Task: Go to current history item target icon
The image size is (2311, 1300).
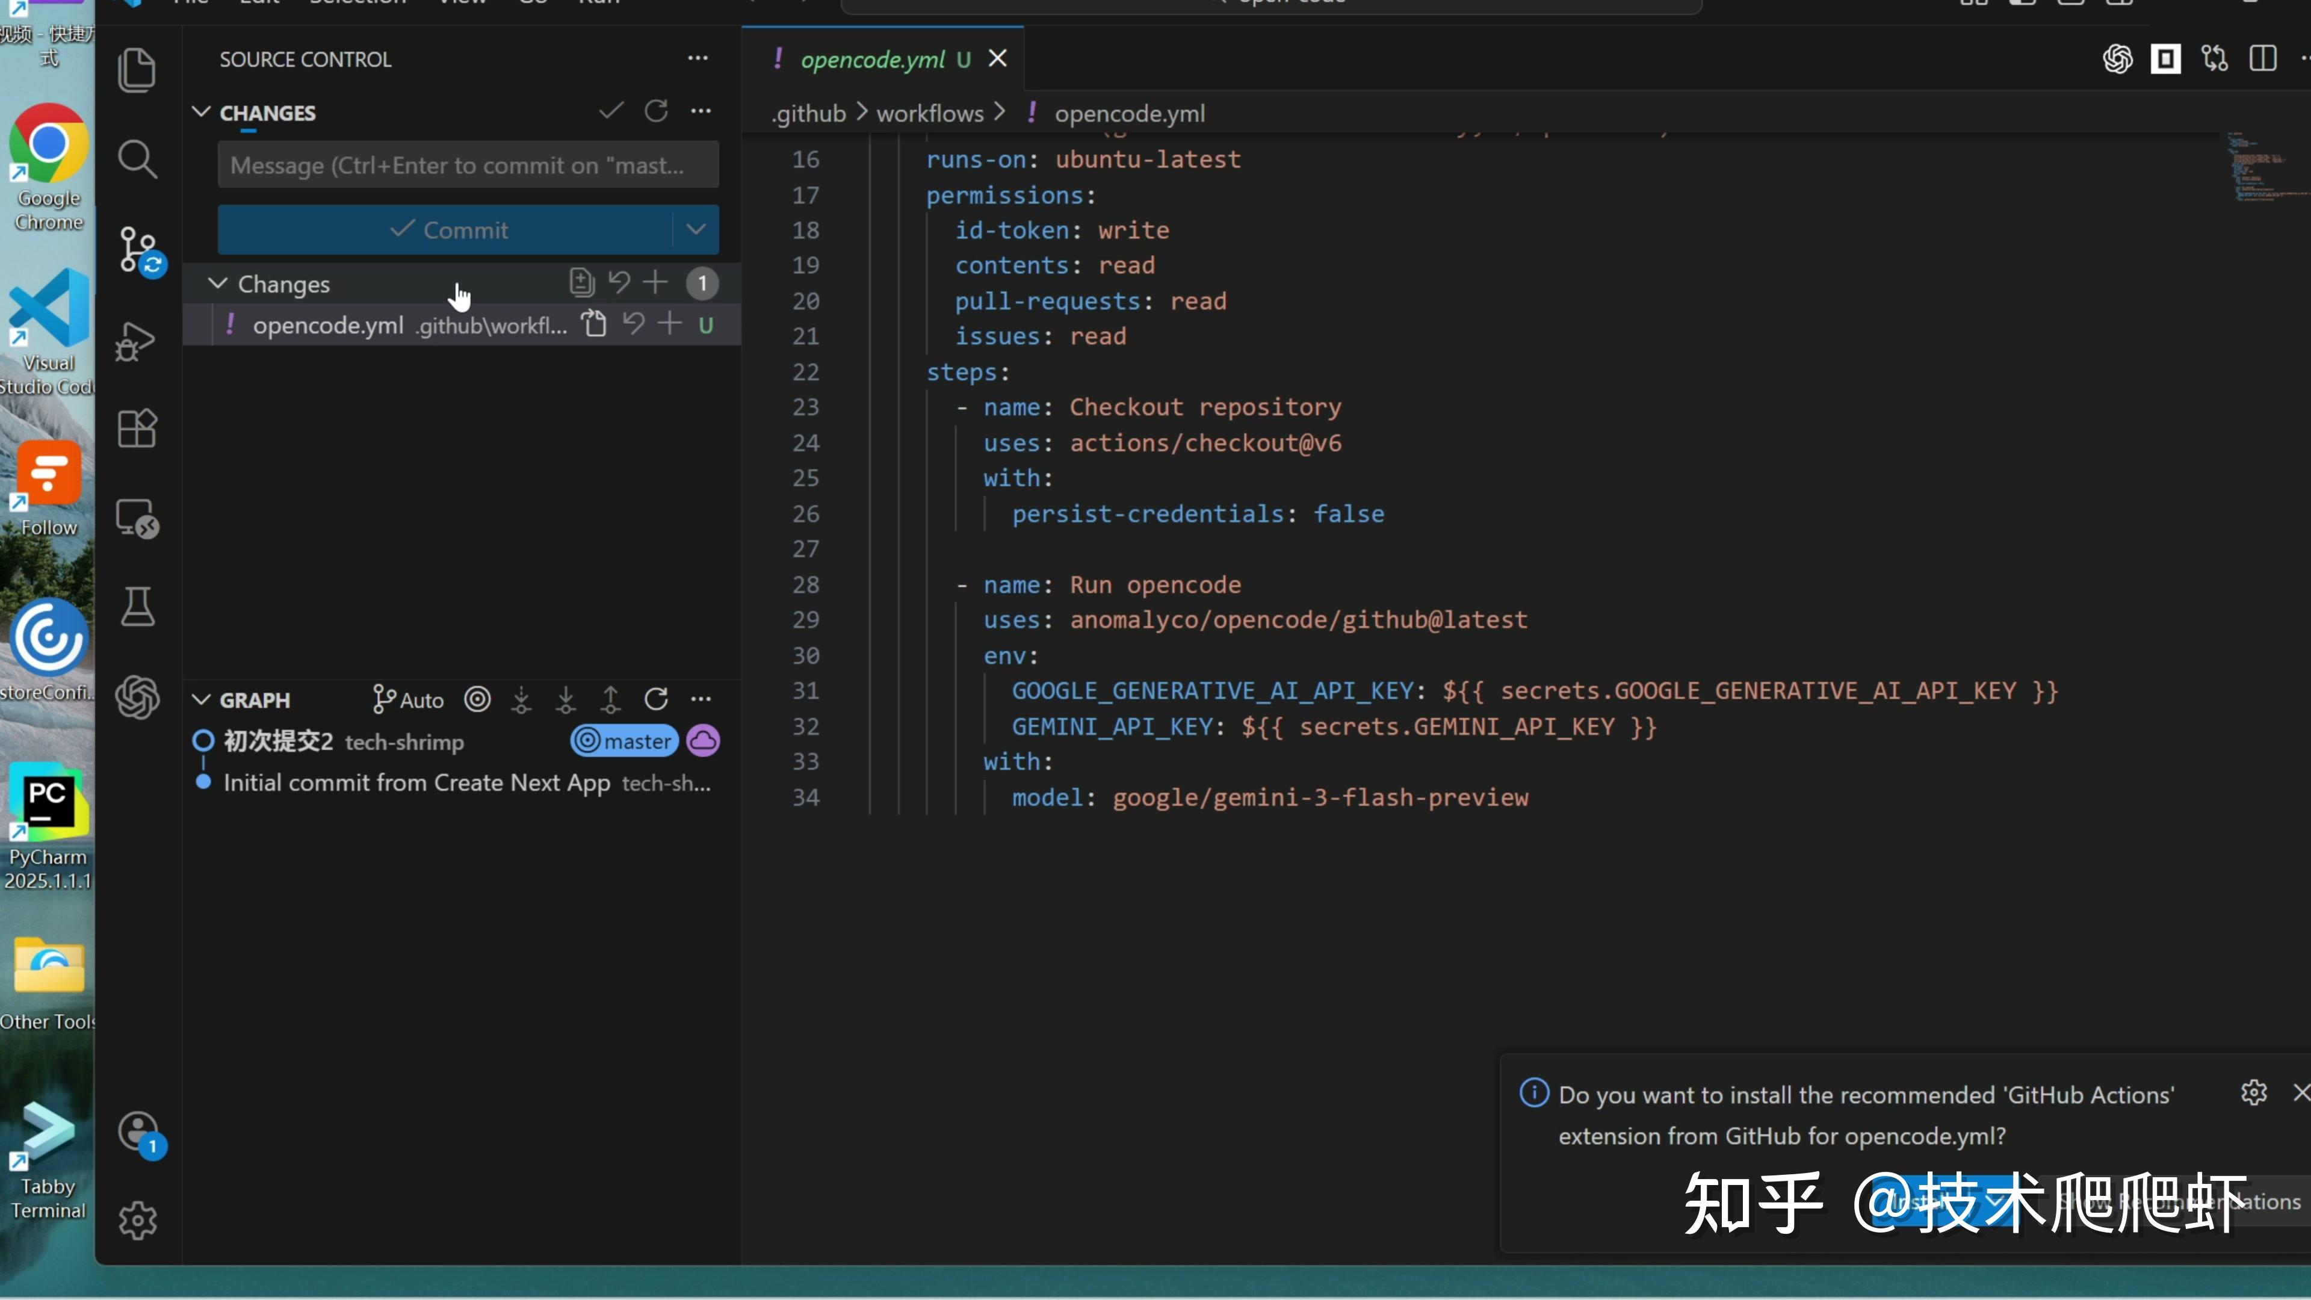Action: (x=477, y=699)
